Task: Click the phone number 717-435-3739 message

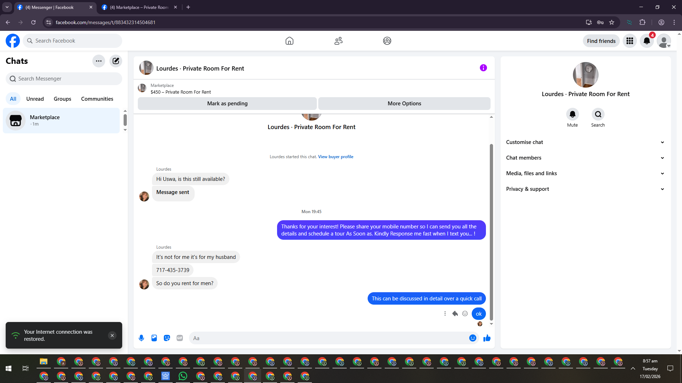Action: 173,270
